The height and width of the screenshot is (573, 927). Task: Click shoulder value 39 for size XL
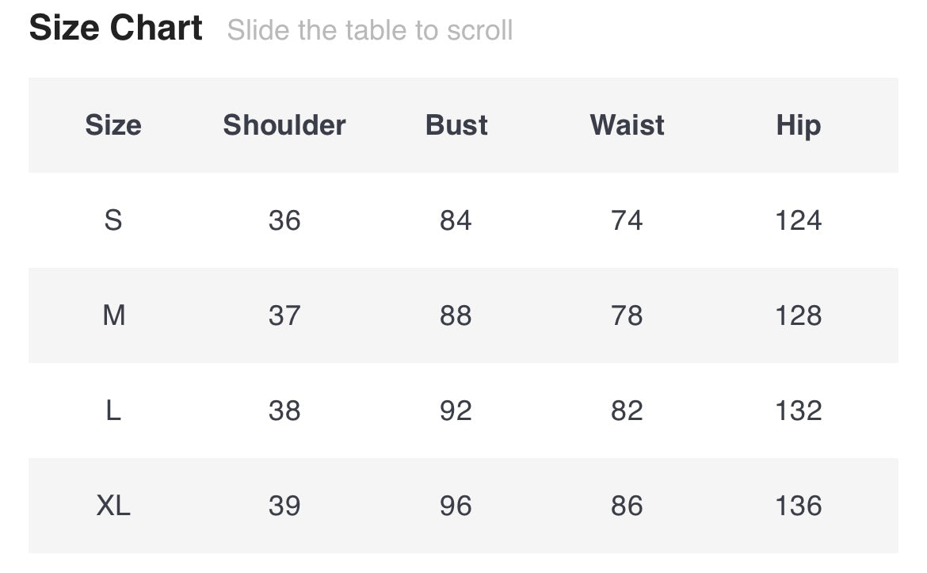(284, 506)
